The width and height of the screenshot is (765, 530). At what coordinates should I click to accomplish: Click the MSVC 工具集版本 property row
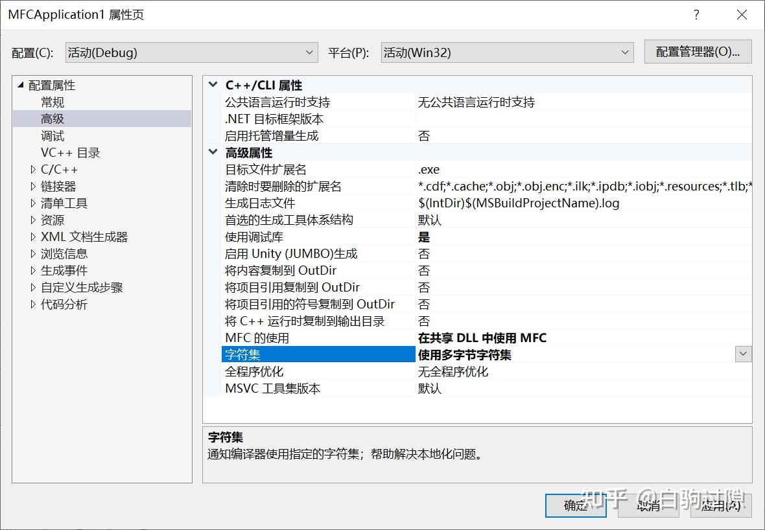[x=486, y=389]
